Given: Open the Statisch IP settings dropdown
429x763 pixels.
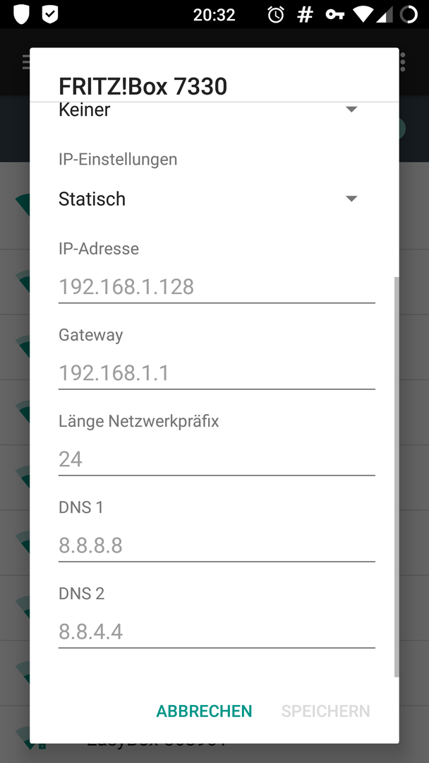Looking at the screenshot, I should [208, 199].
